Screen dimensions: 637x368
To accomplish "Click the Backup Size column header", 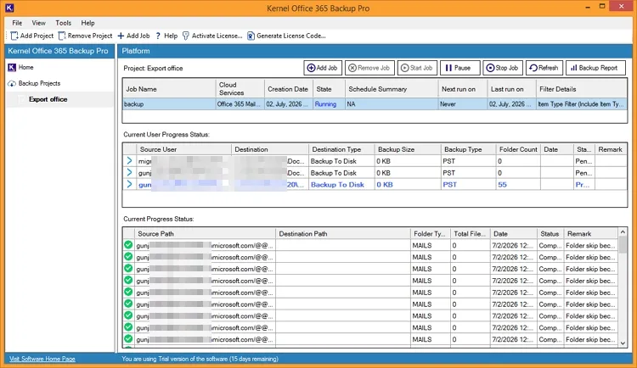I will 408,149.
